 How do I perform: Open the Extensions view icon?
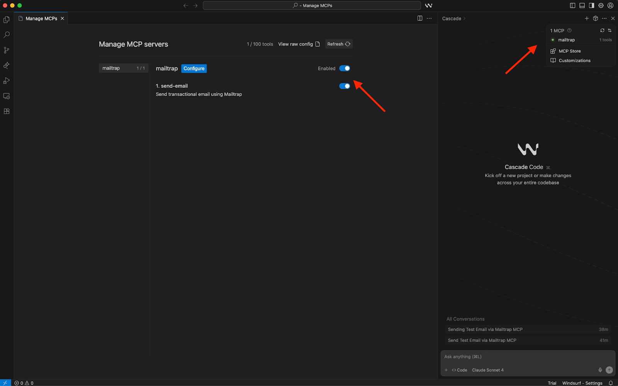(x=7, y=111)
